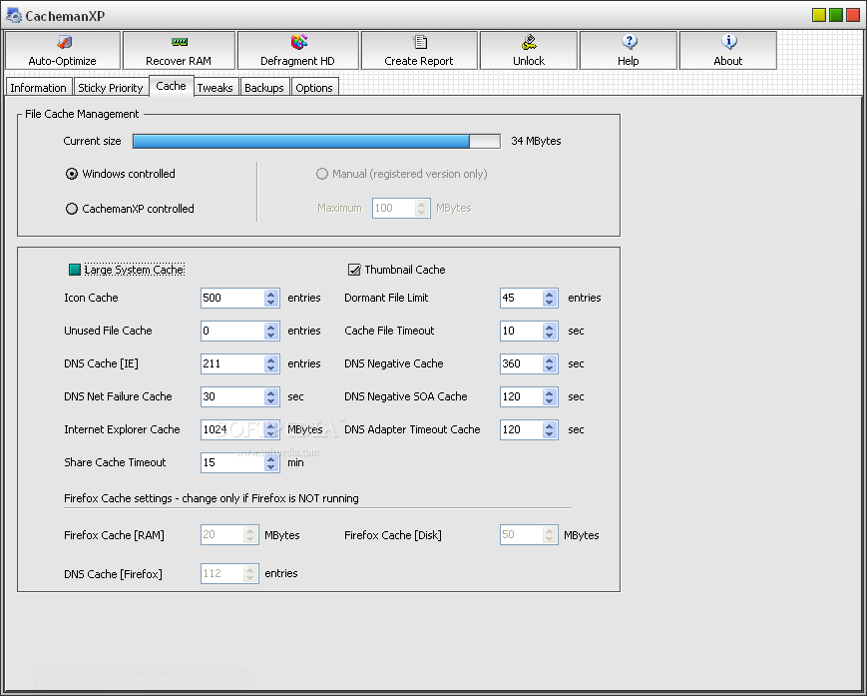The image size is (867, 696).
Task: Decrease Cache File Timeout seconds
Action: (549, 335)
